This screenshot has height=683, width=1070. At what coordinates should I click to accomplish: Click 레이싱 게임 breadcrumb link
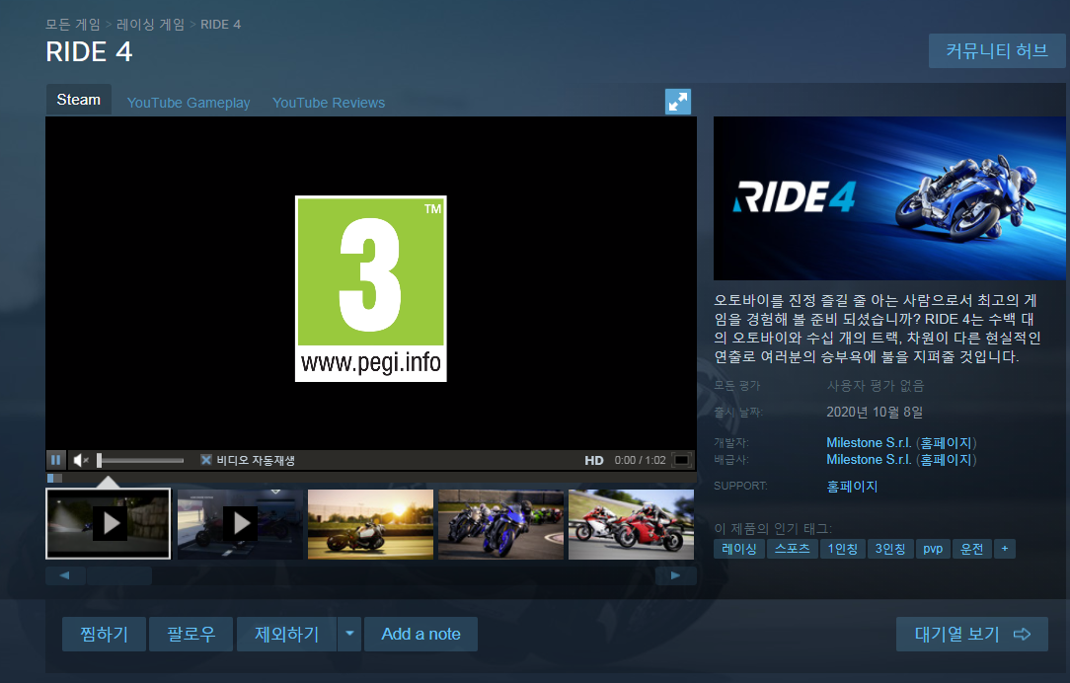pyautogui.click(x=151, y=25)
